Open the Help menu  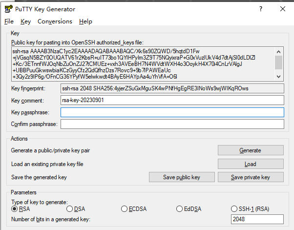[x=85, y=21]
